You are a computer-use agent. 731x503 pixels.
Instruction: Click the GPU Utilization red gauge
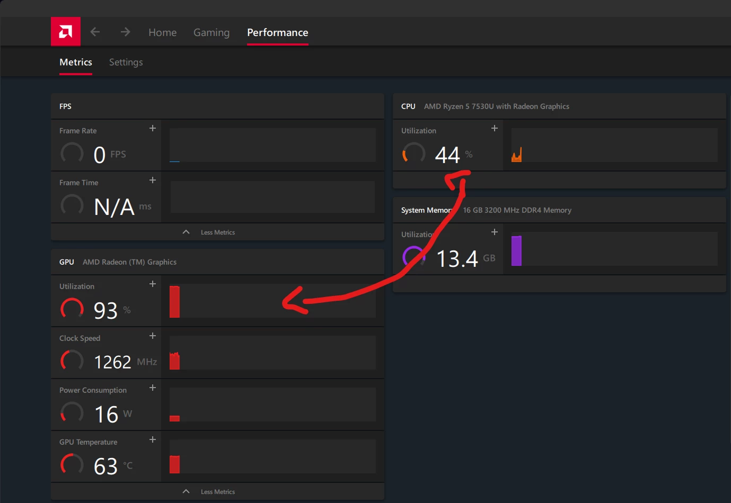point(72,309)
